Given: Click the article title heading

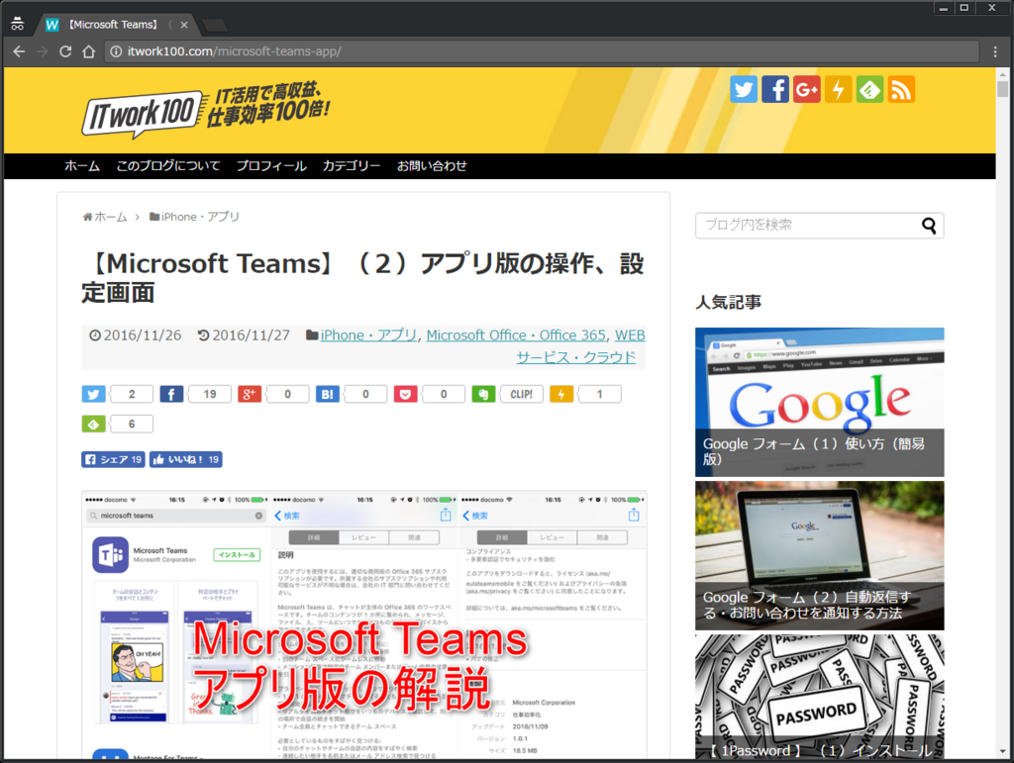Looking at the screenshot, I should tap(362, 278).
